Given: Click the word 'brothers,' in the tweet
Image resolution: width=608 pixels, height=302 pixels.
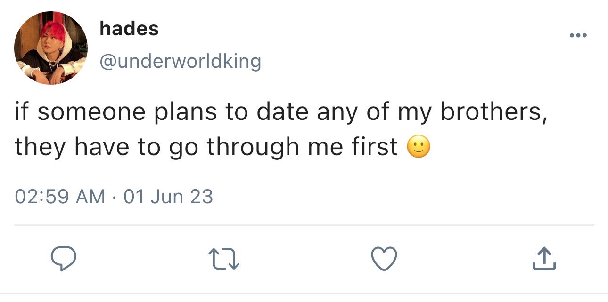Looking at the screenshot, I should click(494, 113).
